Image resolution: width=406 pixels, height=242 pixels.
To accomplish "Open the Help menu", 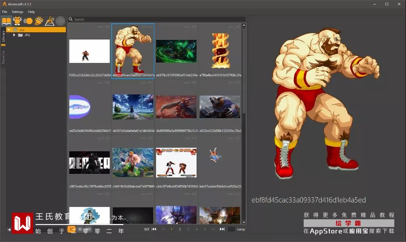I will click(31, 12).
